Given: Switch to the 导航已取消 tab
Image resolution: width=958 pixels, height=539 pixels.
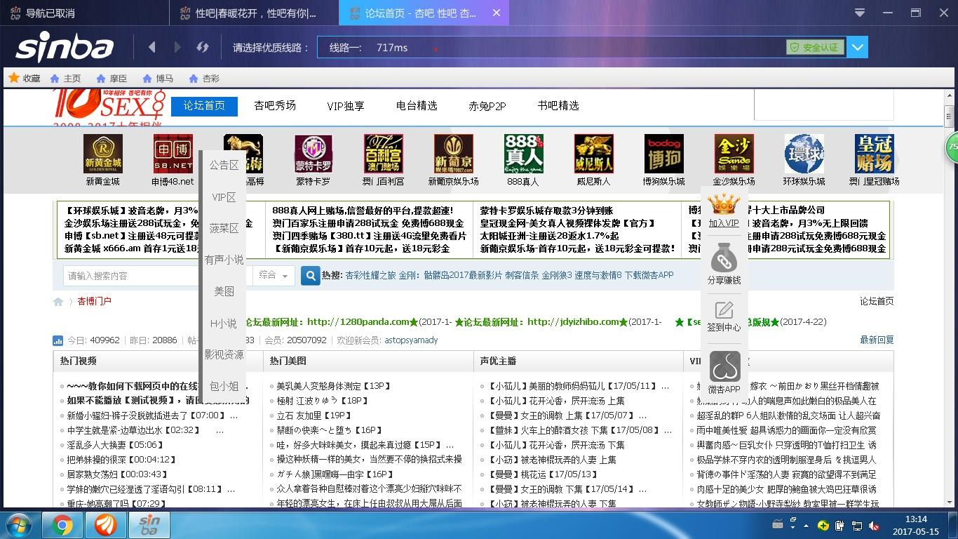Looking at the screenshot, I should 84,13.
